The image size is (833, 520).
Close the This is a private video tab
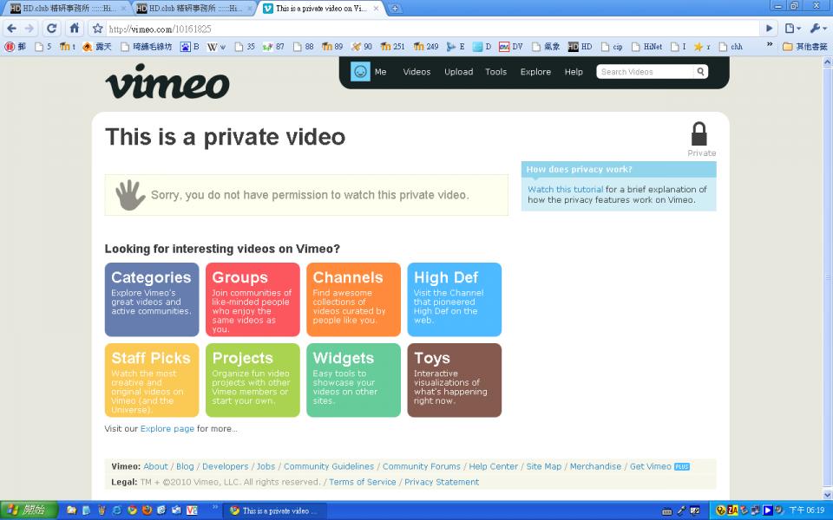pyautogui.click(x=376, y=9)
